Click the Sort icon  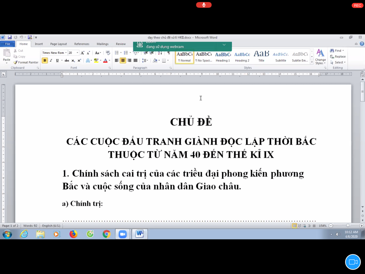click(160, 53)
